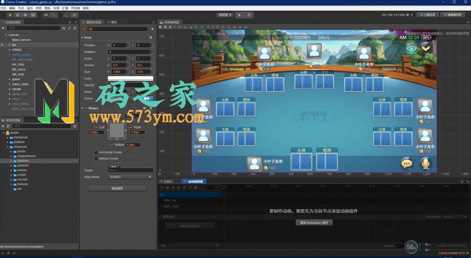
Task: Click the hierarchy search magnifier icon
Action: (64, 28)
